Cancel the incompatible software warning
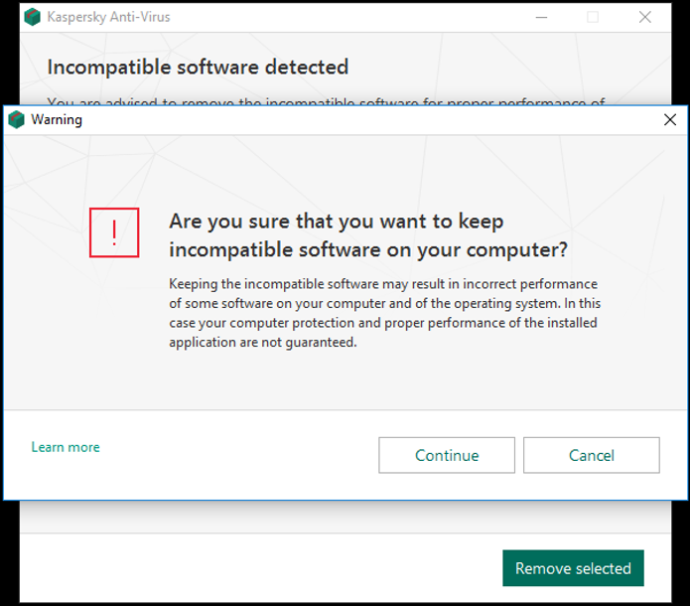The width and height of the screenshot is (690, 606). tap(591, 455)
